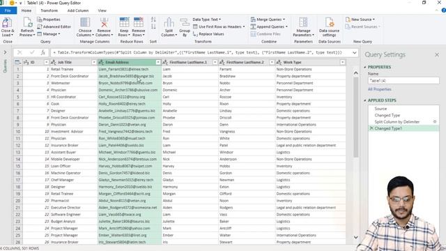Screen dimensions: 446x251
Task: Collapse the PROPERTIES section
Action: click(x=365, y=67)
